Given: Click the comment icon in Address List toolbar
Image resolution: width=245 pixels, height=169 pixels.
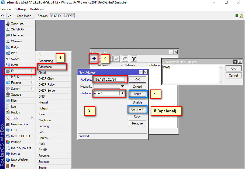Looking at the screenshot, I should 125,59.
